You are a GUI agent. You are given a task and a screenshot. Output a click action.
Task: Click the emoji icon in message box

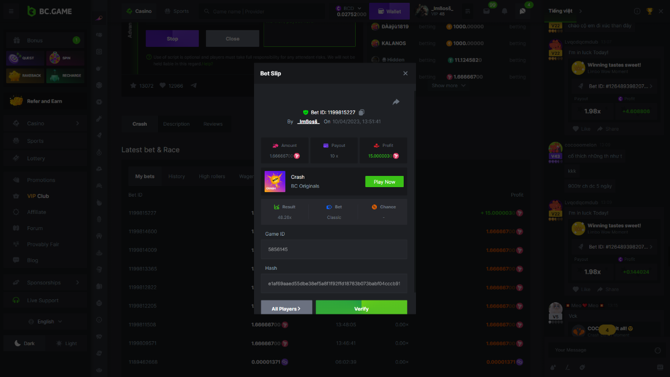pos(657,350)
